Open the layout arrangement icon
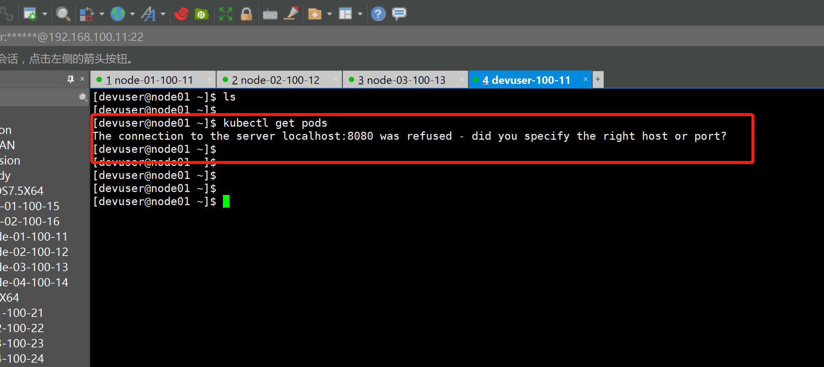The width and height of the screenshot is (824, 367). pyautogui.click(x=345, y=14)
